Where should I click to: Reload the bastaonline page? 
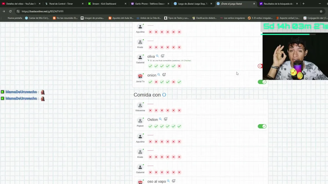pyautogui.click(x=10, y=11)
